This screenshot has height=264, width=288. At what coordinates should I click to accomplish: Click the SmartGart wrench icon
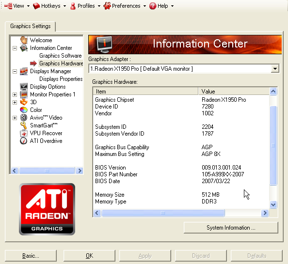pyautogui.click(x=24, y=125)
